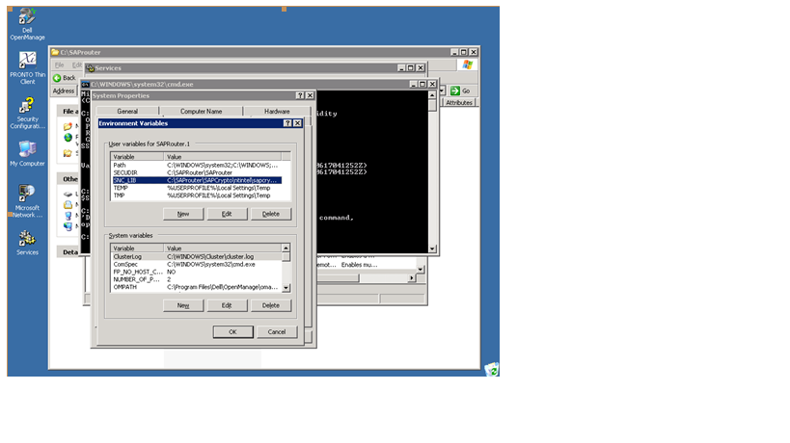Screen dimensions: 790x443
Task: Click the cmd.exe window scroll-down arrow
Action: coord(432,248)
